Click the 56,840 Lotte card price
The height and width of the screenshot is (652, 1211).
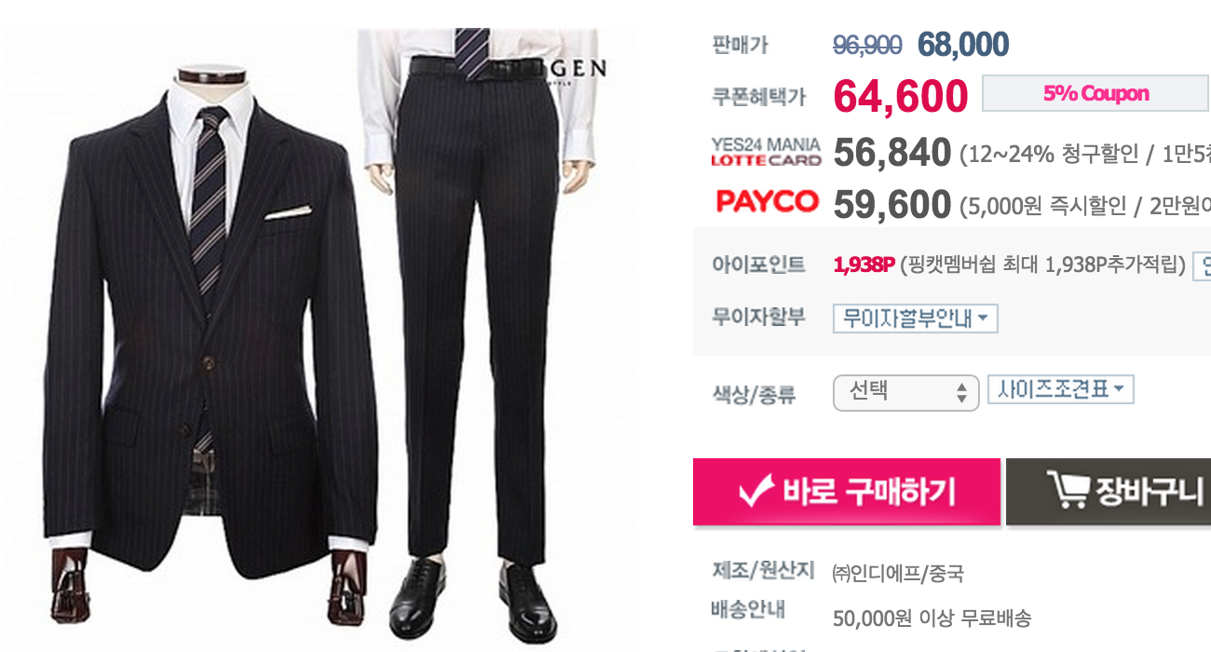click(892, 154)
